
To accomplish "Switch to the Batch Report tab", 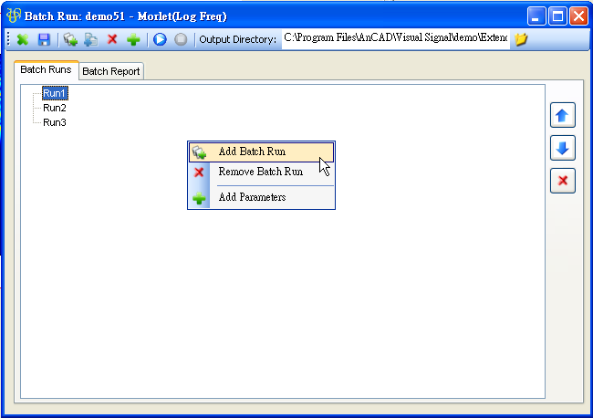I will point(111,71).
